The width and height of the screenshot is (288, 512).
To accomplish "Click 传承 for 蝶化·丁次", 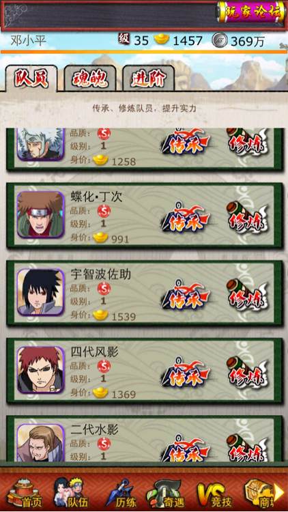I will coord(187,217).
